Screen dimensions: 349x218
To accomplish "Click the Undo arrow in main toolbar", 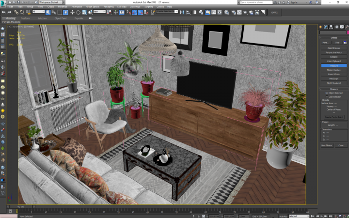I will point(3,13).
